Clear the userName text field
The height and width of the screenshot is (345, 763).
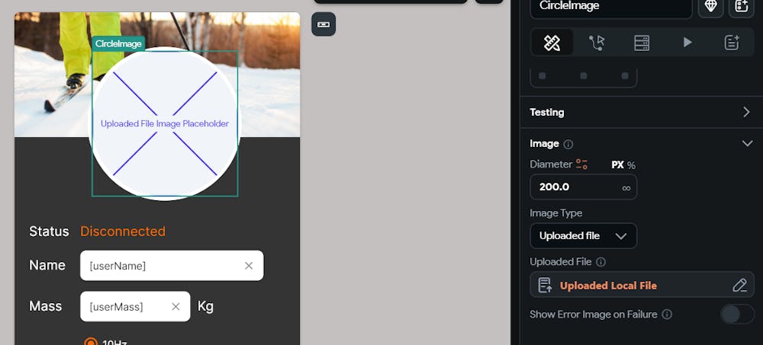click(x=249, y=266)
